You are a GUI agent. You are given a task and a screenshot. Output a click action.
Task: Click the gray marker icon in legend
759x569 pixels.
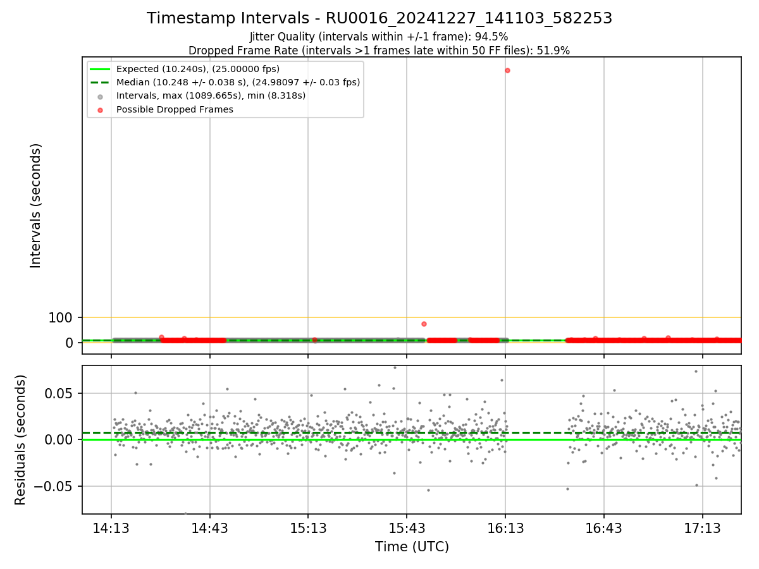(100, 96)
